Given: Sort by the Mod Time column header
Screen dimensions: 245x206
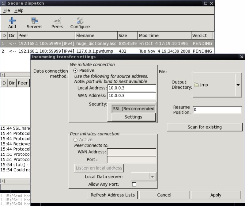Looking at the screenshot, I should click(164, 36).
